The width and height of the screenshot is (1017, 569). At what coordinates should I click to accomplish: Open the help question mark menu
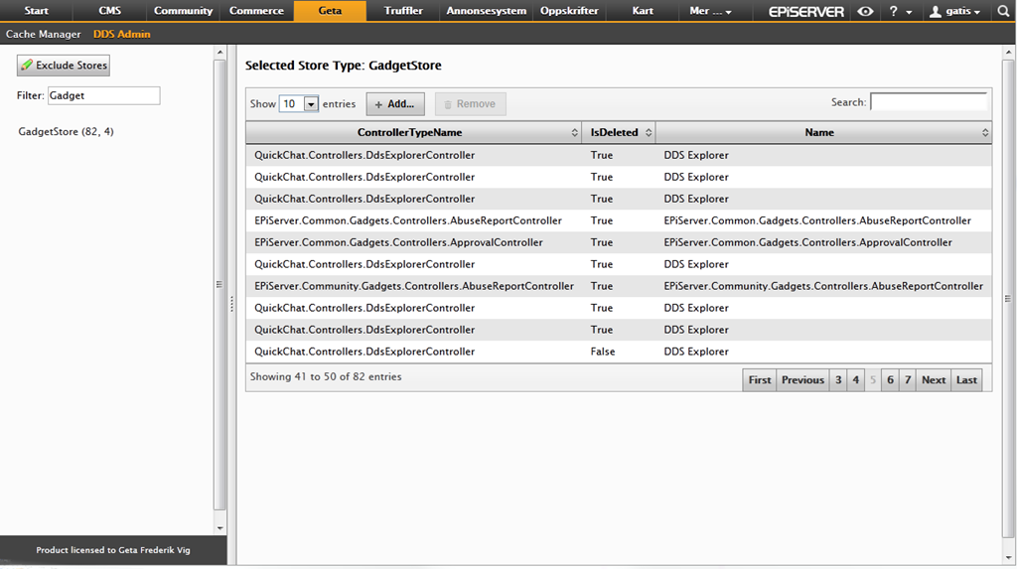click(x=900, y=11)
